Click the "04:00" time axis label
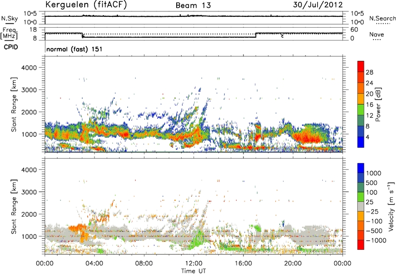The image size is (396, 274). (94, 264)
